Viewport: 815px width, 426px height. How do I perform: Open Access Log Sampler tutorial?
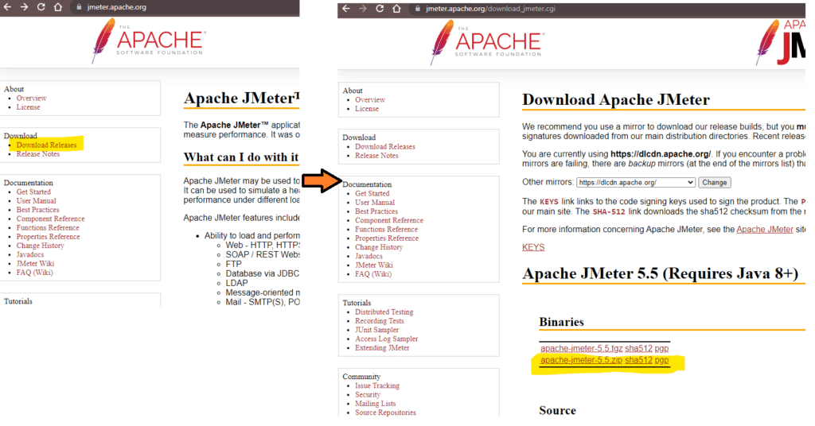(x=387, y=339)
